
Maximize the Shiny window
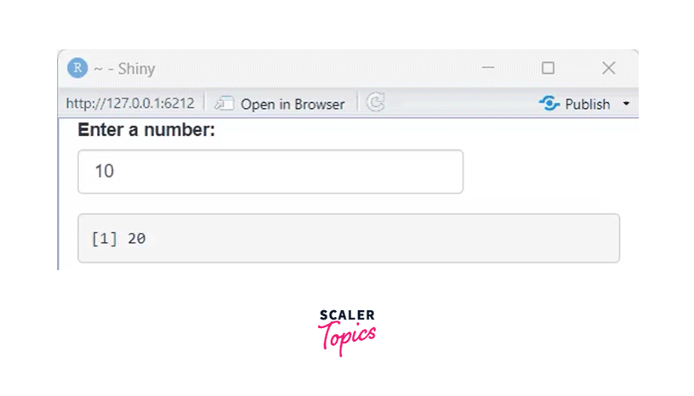coord(548,68)
